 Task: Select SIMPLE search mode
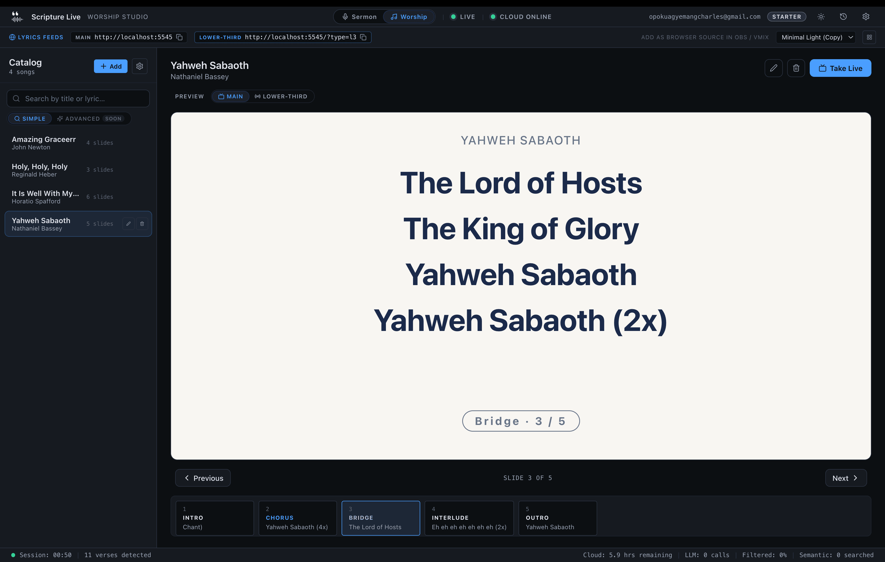click(x=30, y=118)
